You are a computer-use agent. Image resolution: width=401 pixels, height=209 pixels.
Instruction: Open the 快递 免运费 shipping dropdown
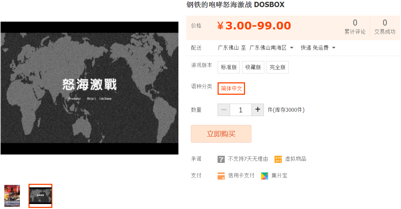[318, 48]
